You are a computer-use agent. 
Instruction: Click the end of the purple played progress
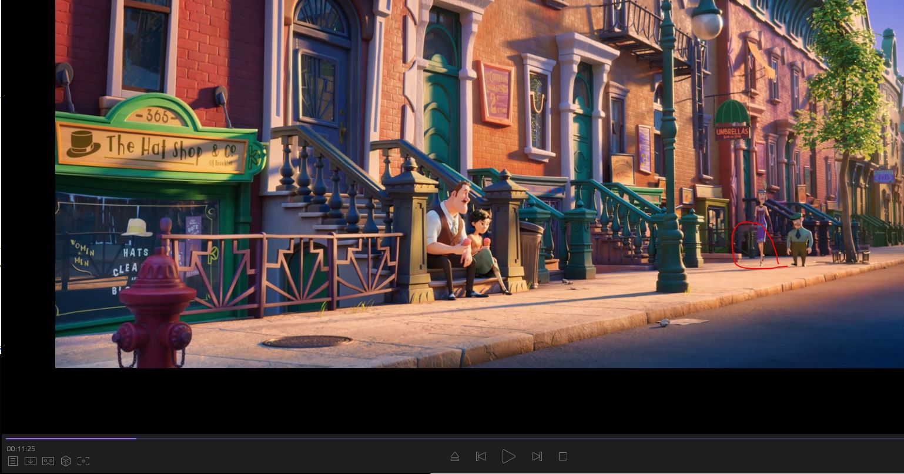pyautogui.click(x=135, y=438)
